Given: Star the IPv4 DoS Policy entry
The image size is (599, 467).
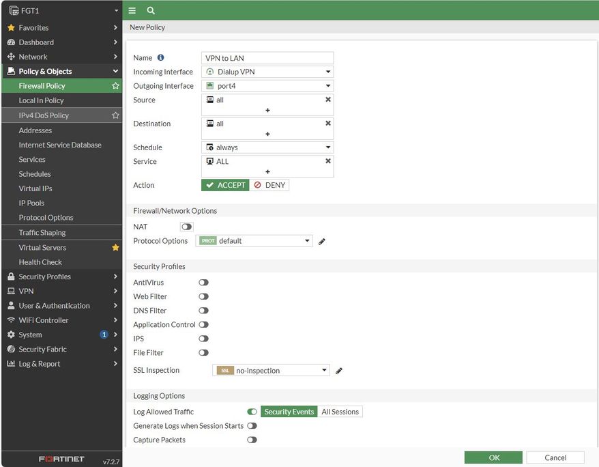Looking at the screenshot, I should point(115,115).
